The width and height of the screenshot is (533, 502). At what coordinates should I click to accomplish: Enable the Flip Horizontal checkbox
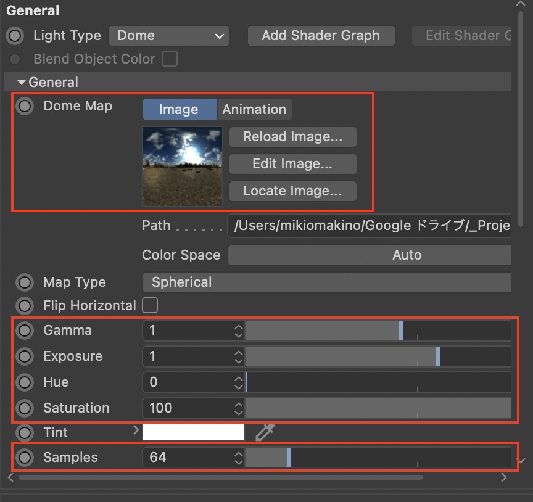click(150, 305)
